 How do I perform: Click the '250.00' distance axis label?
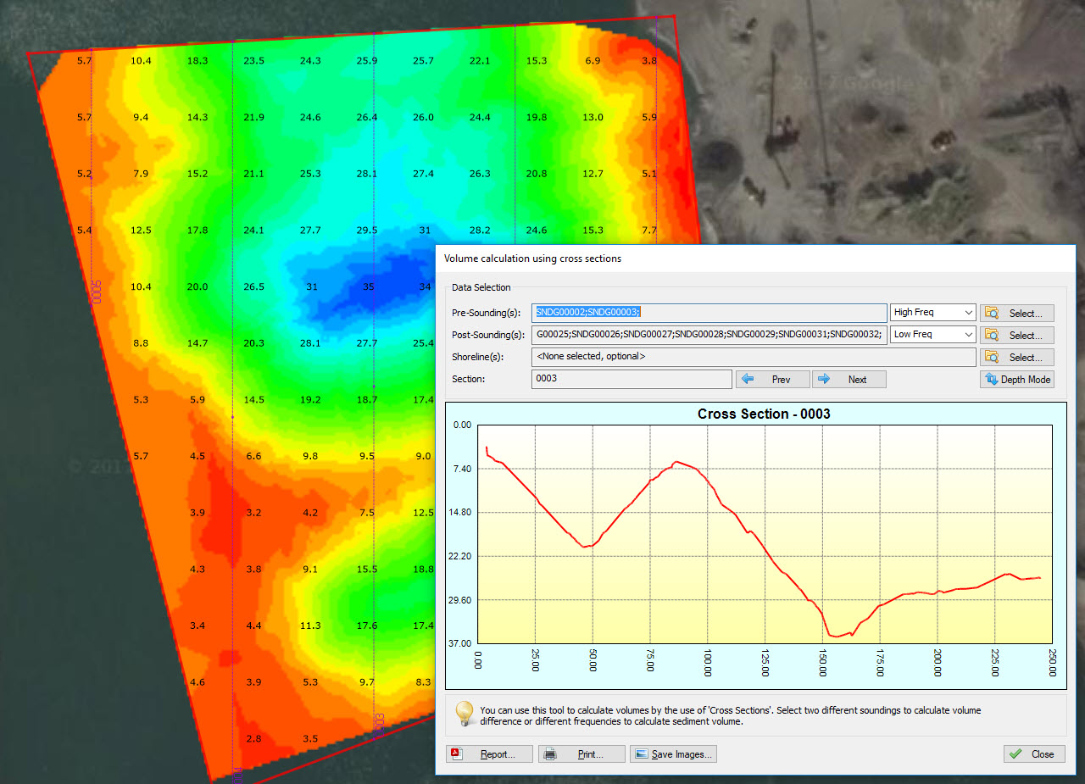coord(1053,664)
